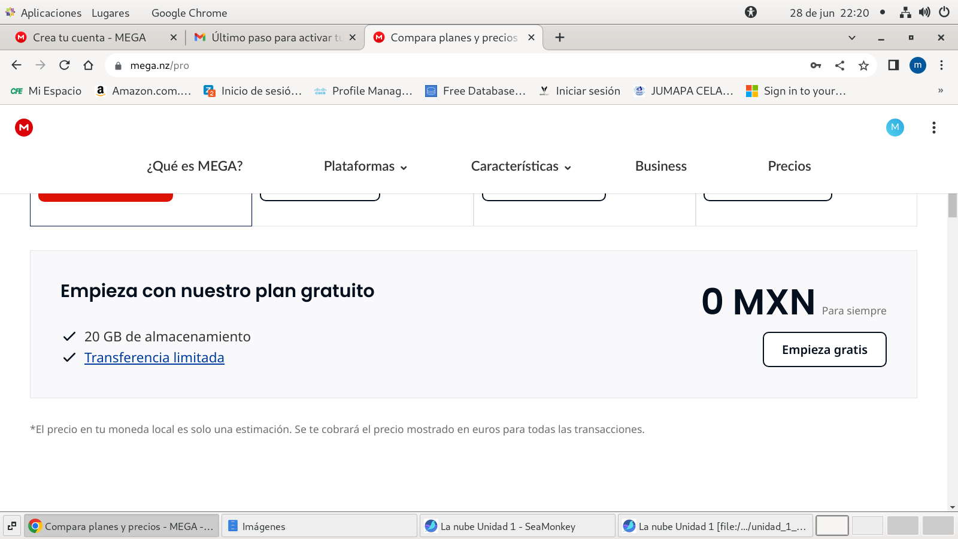Toggle the Chrome side panel
This screenshot has height=539, width=958.
click(893, 65)
